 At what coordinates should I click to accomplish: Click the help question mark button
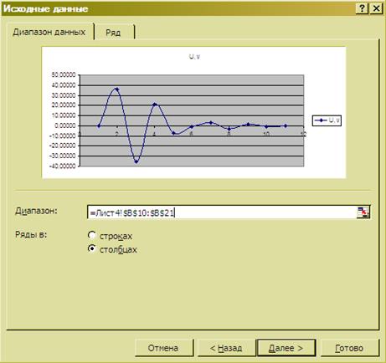(362, 8)
